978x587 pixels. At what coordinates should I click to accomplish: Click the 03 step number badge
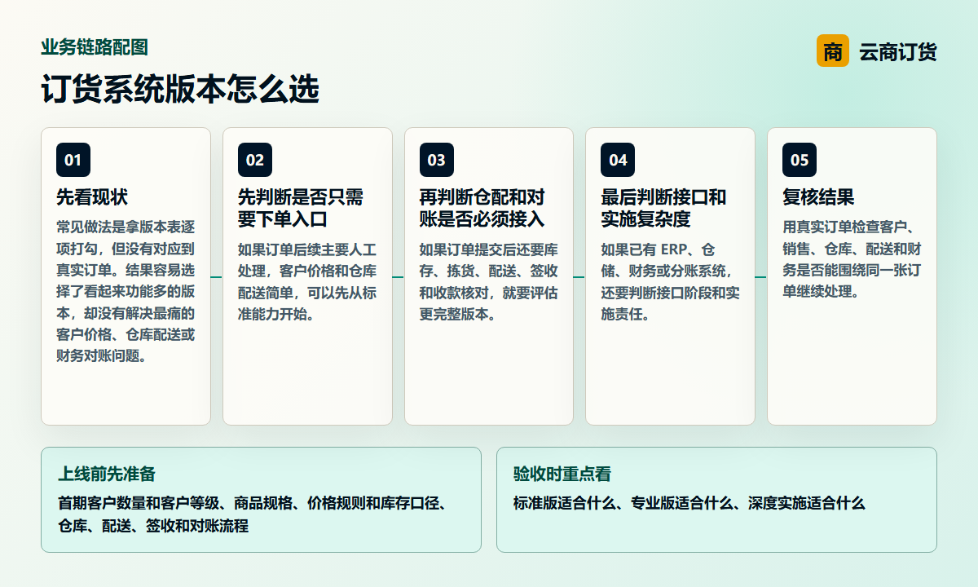(x=437, y=160)
